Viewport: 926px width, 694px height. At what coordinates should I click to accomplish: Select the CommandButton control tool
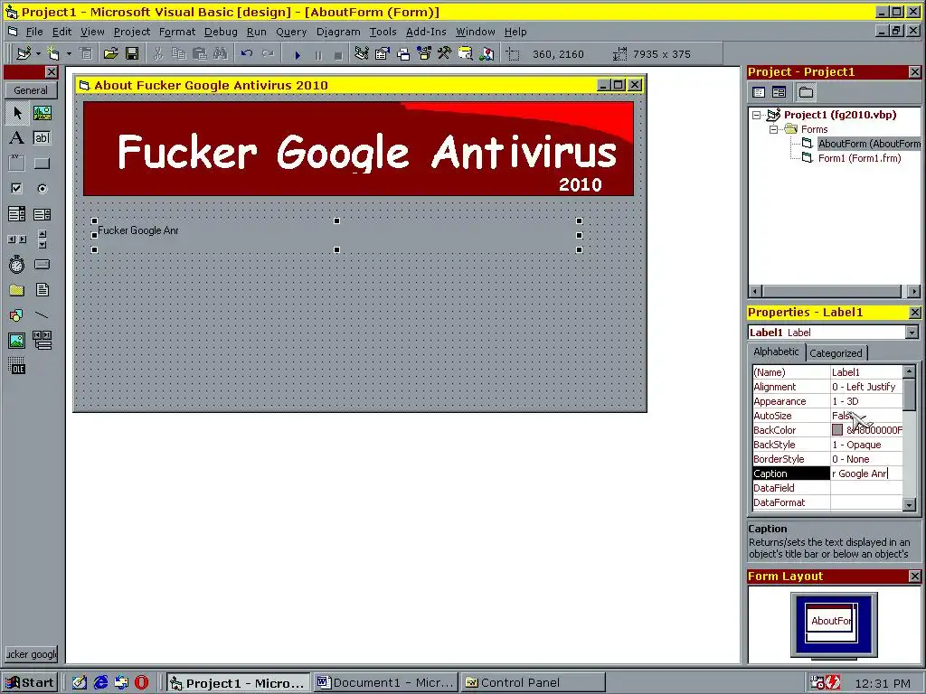(x=42, y=164)
